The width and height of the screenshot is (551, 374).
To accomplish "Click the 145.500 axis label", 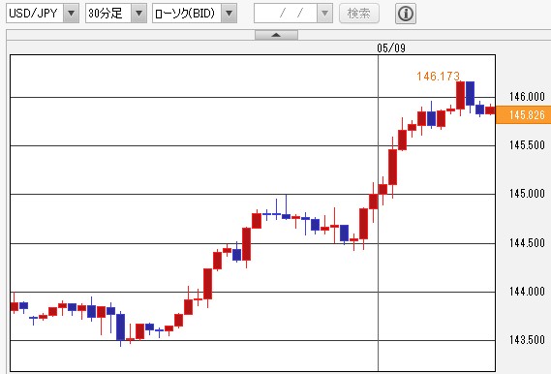I will [x=527, y=144].
